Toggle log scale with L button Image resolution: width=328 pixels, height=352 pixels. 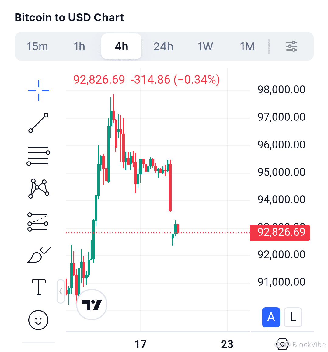pyautogui.click(x=293, y=317)
